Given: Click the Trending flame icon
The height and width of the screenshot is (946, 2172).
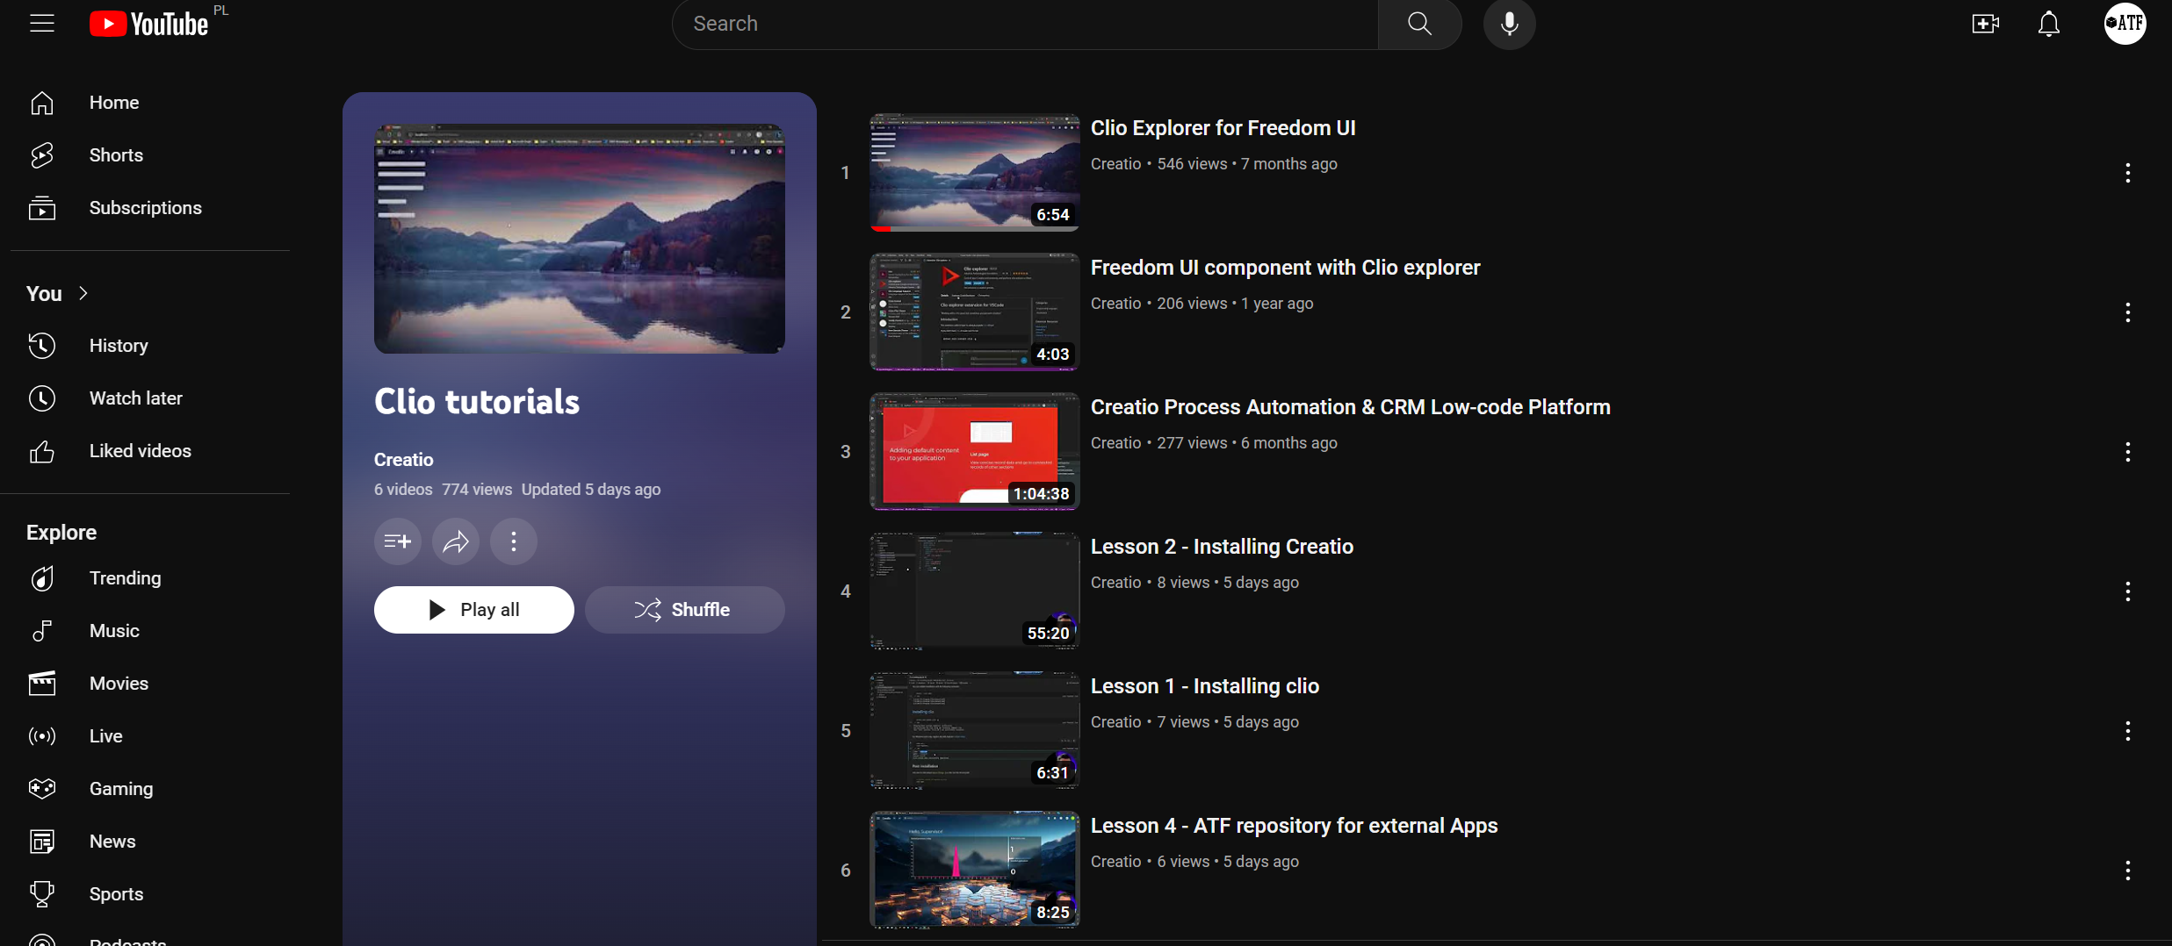Looking at the screenshot, I should (42, 578).
